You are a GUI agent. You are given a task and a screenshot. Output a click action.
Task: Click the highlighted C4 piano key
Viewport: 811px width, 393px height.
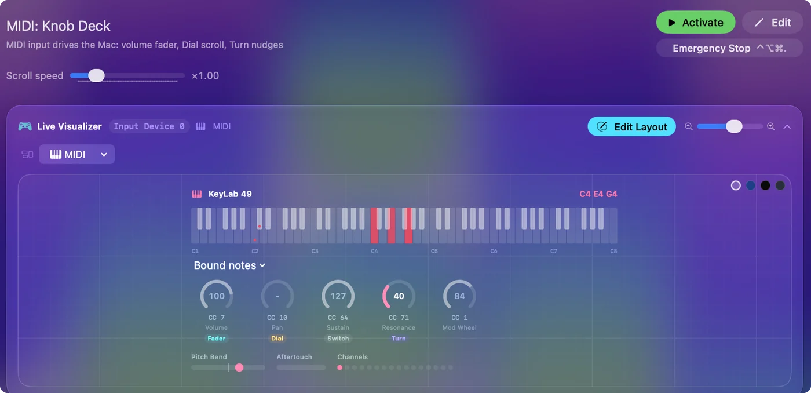[x=374, y=235]
